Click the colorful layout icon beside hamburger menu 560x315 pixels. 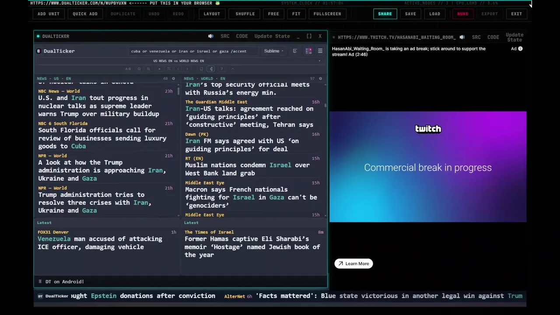(x=308, y=51)
